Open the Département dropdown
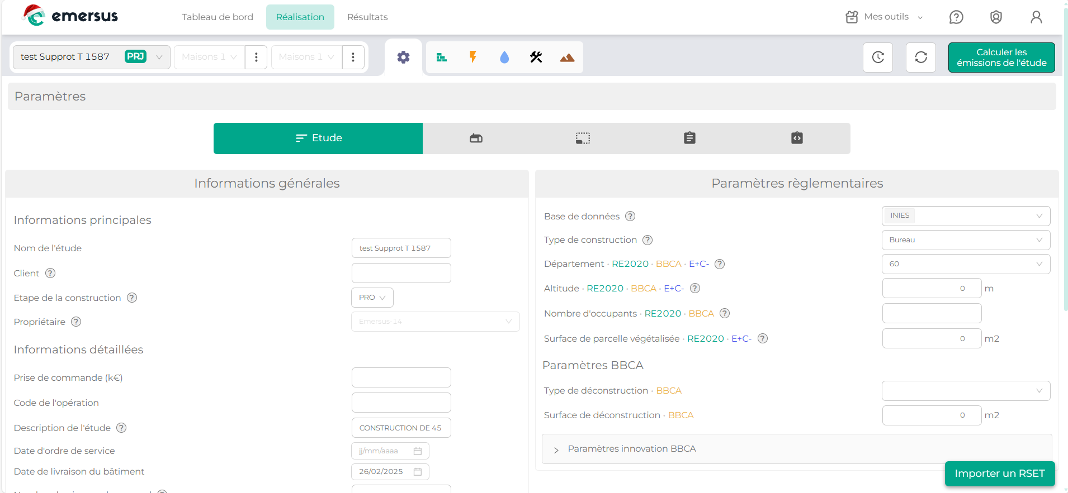The width and height of the screenshot is (1068, 493). pyautogui.click(x=966, y=264)
